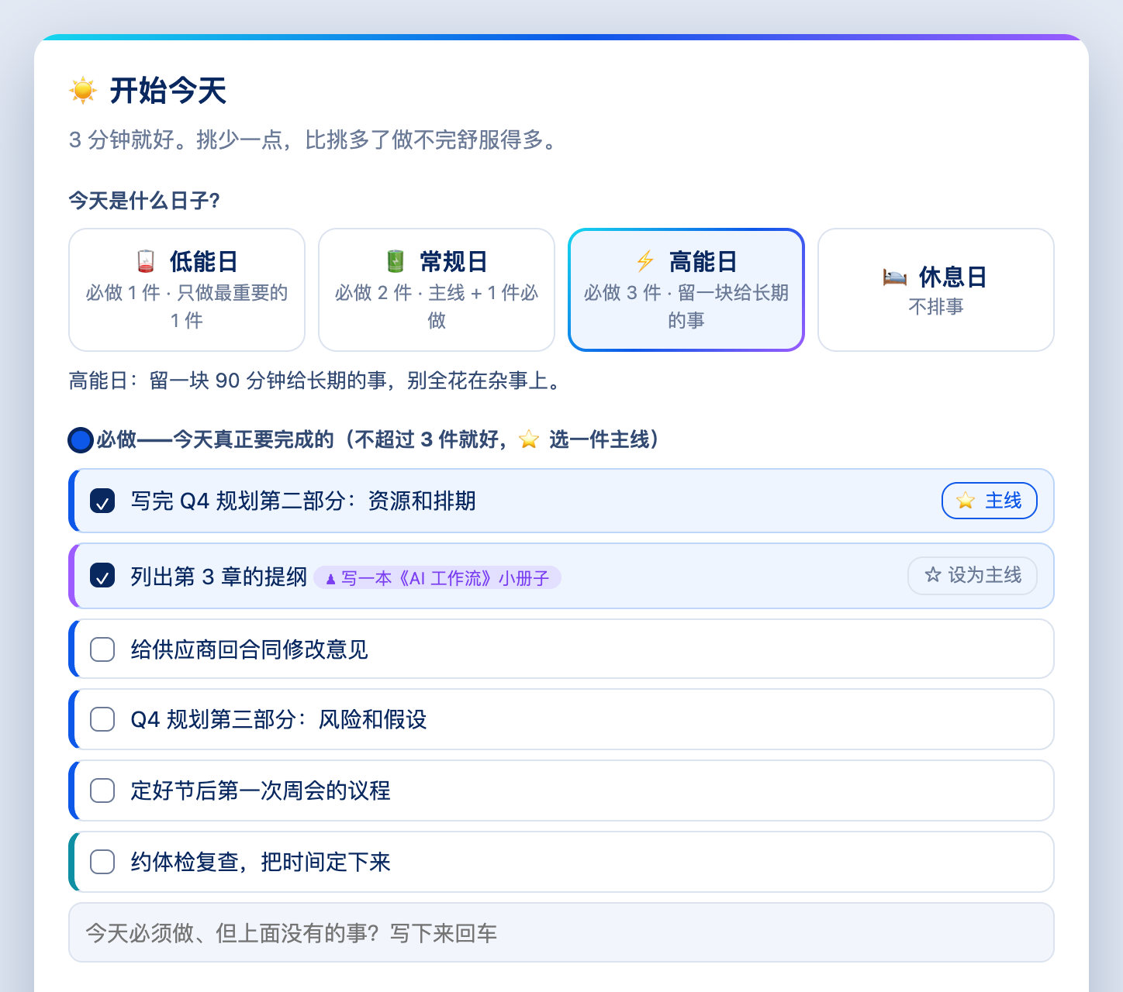Check 约体检复查，把时间定下来 task
Screen dimensions: 1123x992
pyautogui.click(x=102, y=862)
